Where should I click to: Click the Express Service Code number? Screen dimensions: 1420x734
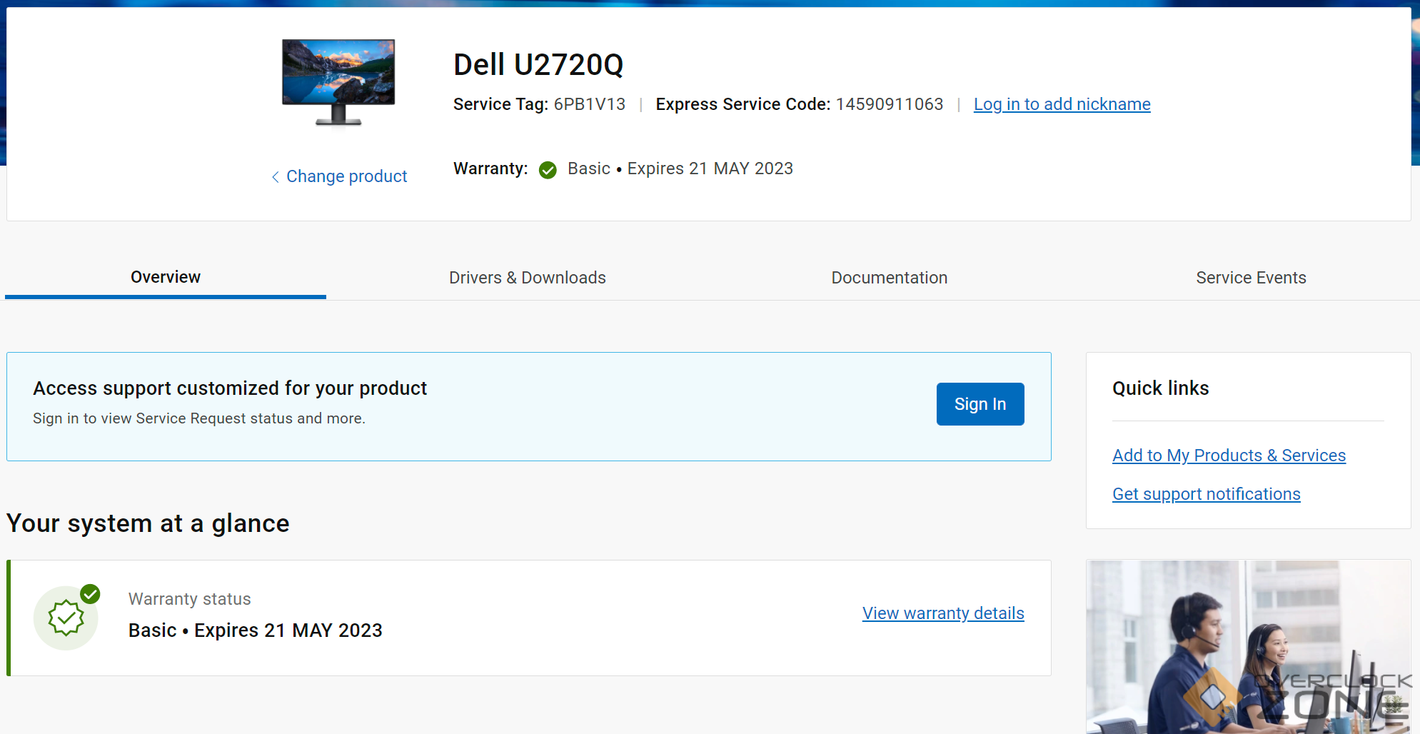889,104
